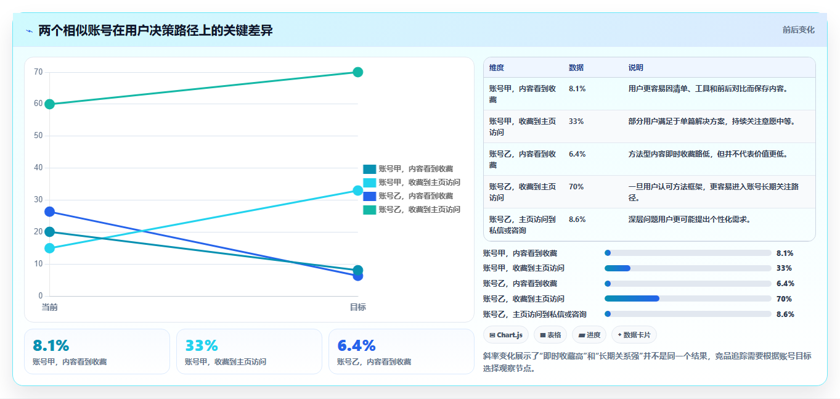Click y-axis tick label 0
This screenshot has width=840, height=399.
[40, 296]
